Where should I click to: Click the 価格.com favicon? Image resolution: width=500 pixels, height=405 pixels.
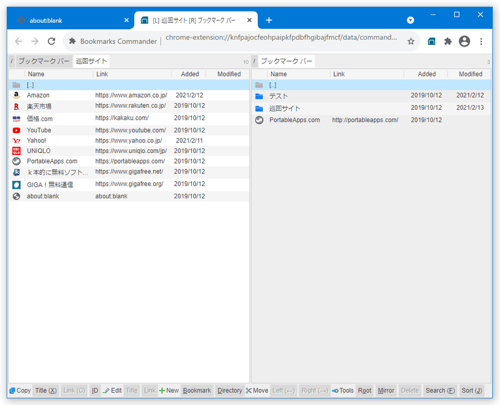(16, 119)
